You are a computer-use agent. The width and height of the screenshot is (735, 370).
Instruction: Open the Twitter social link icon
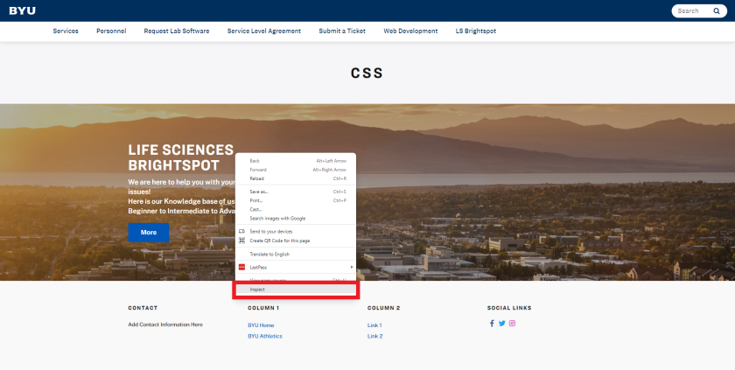pos(502,324)
